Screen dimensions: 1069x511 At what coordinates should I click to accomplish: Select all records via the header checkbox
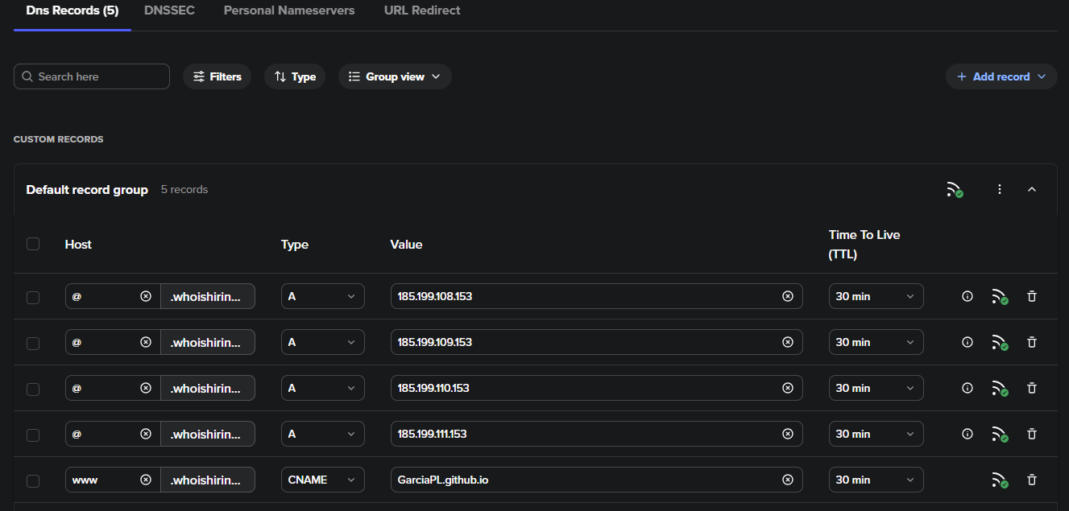pos(33,244)
